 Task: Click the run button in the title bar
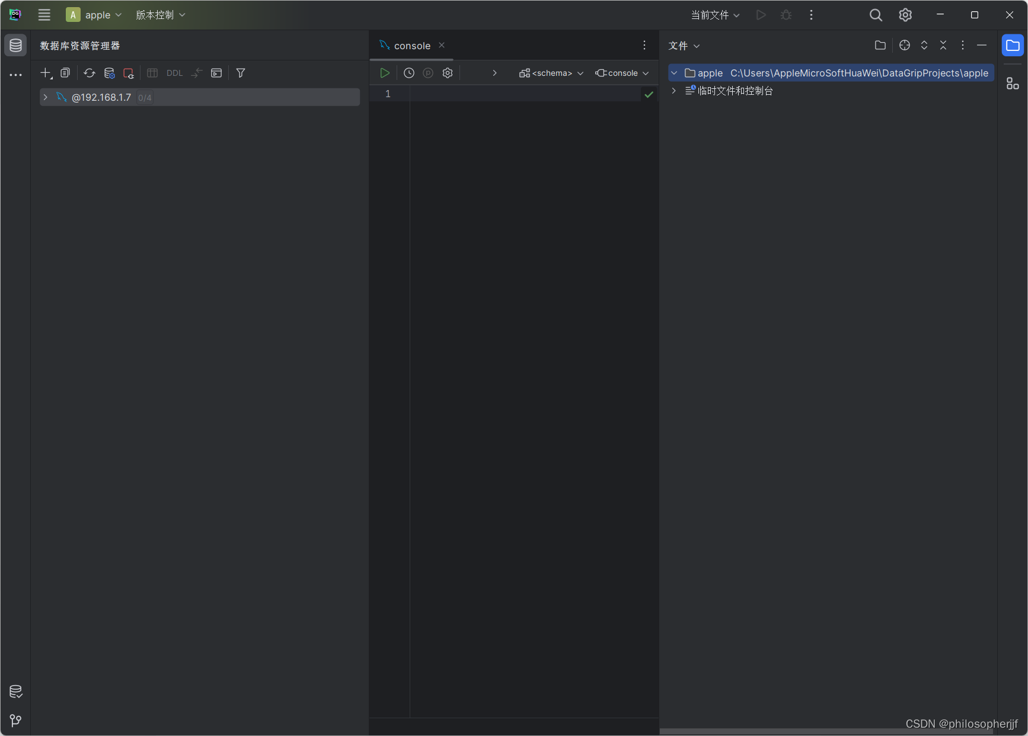(761, 15)
